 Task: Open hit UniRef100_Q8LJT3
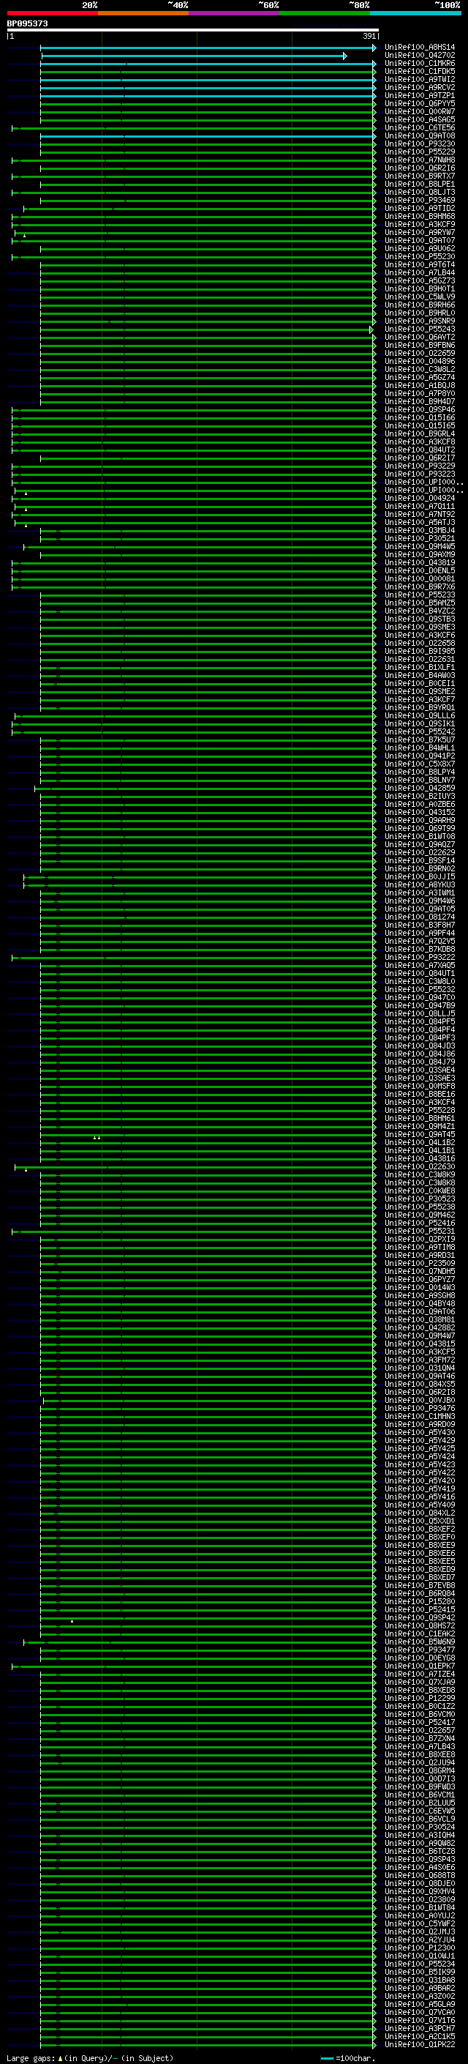419,193
